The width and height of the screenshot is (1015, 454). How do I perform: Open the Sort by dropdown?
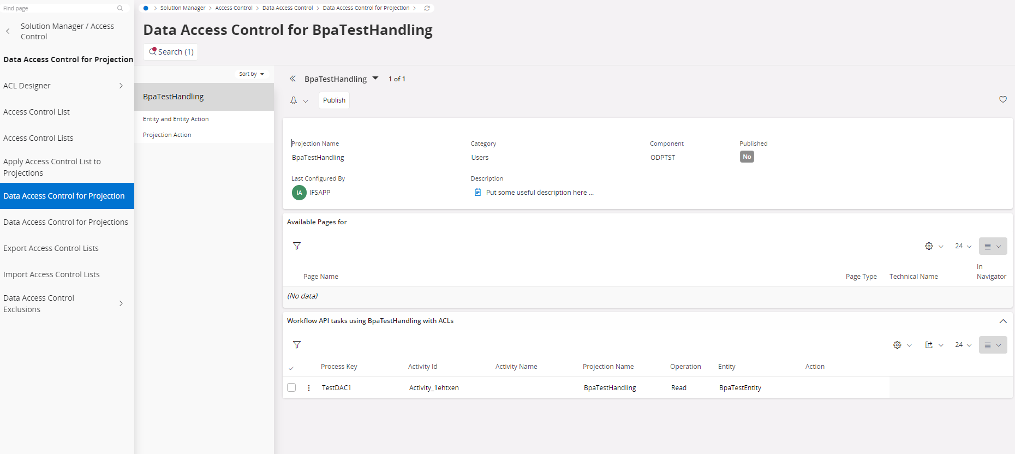coord(252,74)
